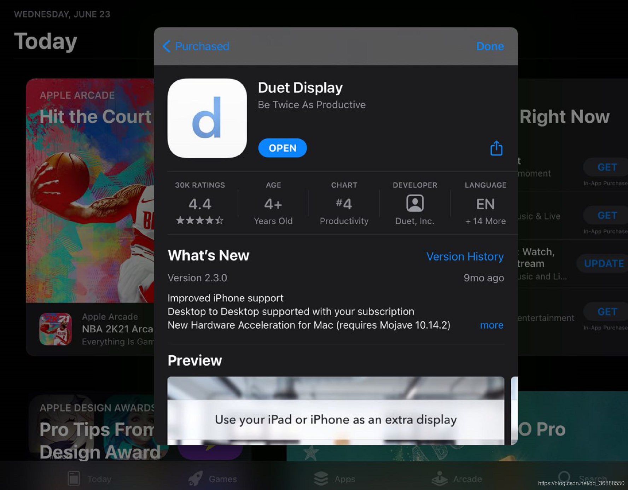Tap the Games rocket icon
This screenshot has height=490, width=628.
(x=196, y=478)
